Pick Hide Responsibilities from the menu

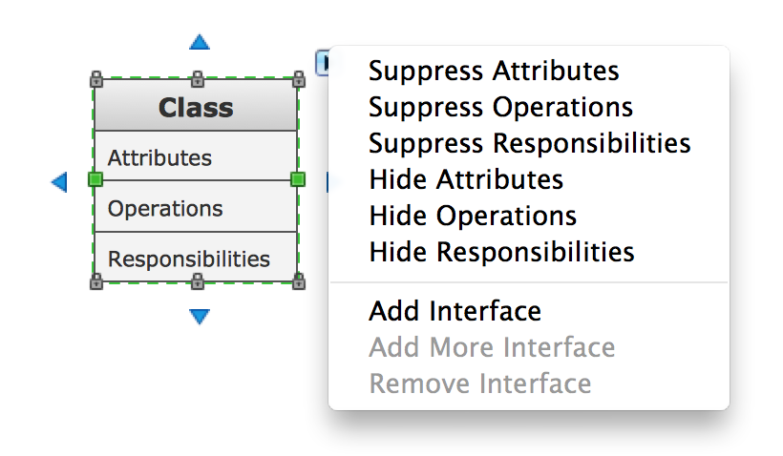[x=501, y=252]
